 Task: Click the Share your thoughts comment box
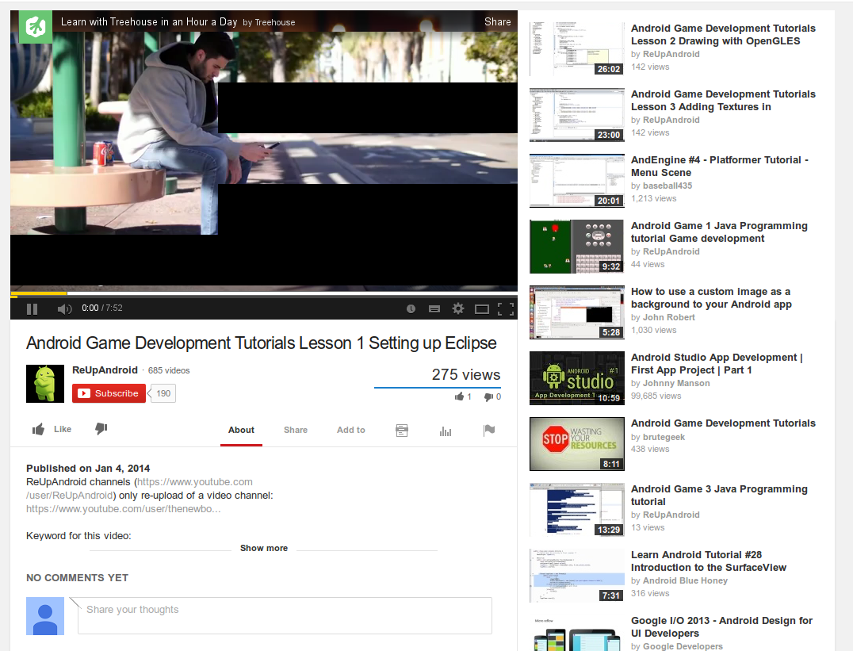(x=285, y=615)
